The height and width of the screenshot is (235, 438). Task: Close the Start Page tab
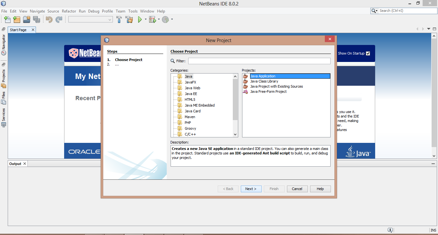[33, 30]
